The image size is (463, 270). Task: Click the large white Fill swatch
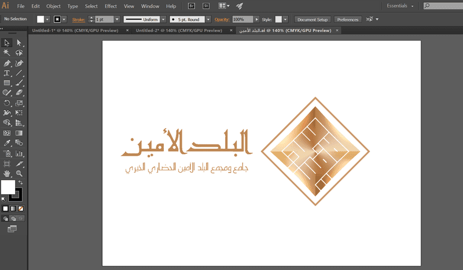point(8,187)
